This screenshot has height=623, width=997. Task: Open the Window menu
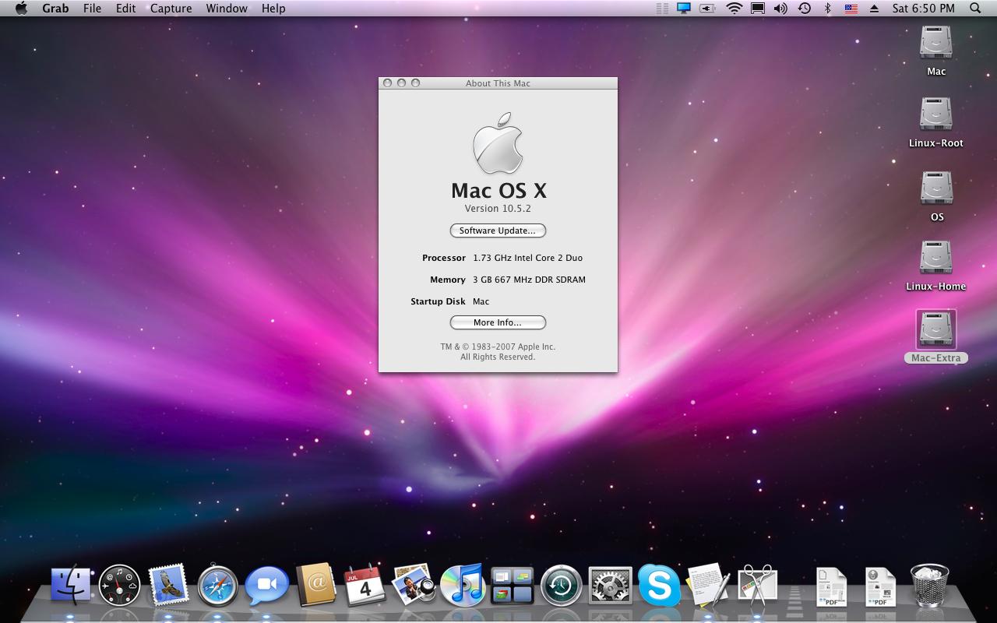(x=227, y=9)
